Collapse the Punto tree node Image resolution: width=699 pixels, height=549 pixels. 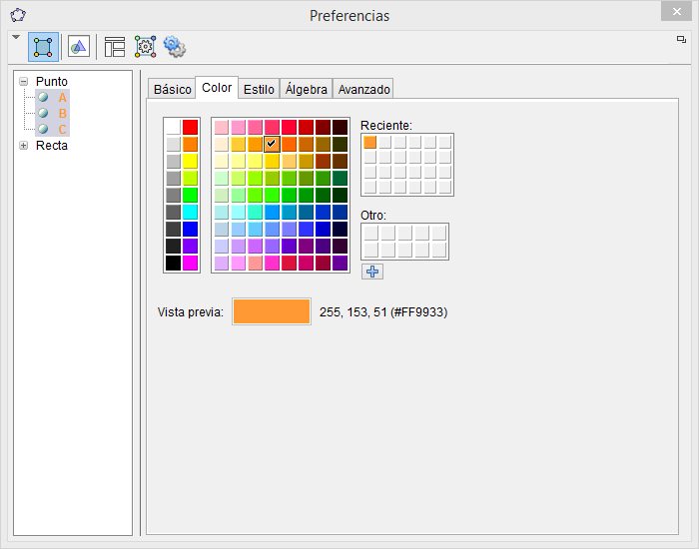(24, 82)
